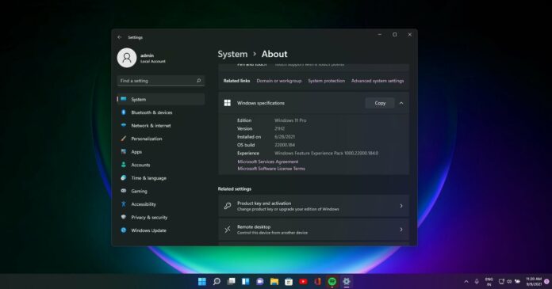Screen dimensions: 552x289
Task: Click the key icon for Product key
Action: tap(228, 206)
